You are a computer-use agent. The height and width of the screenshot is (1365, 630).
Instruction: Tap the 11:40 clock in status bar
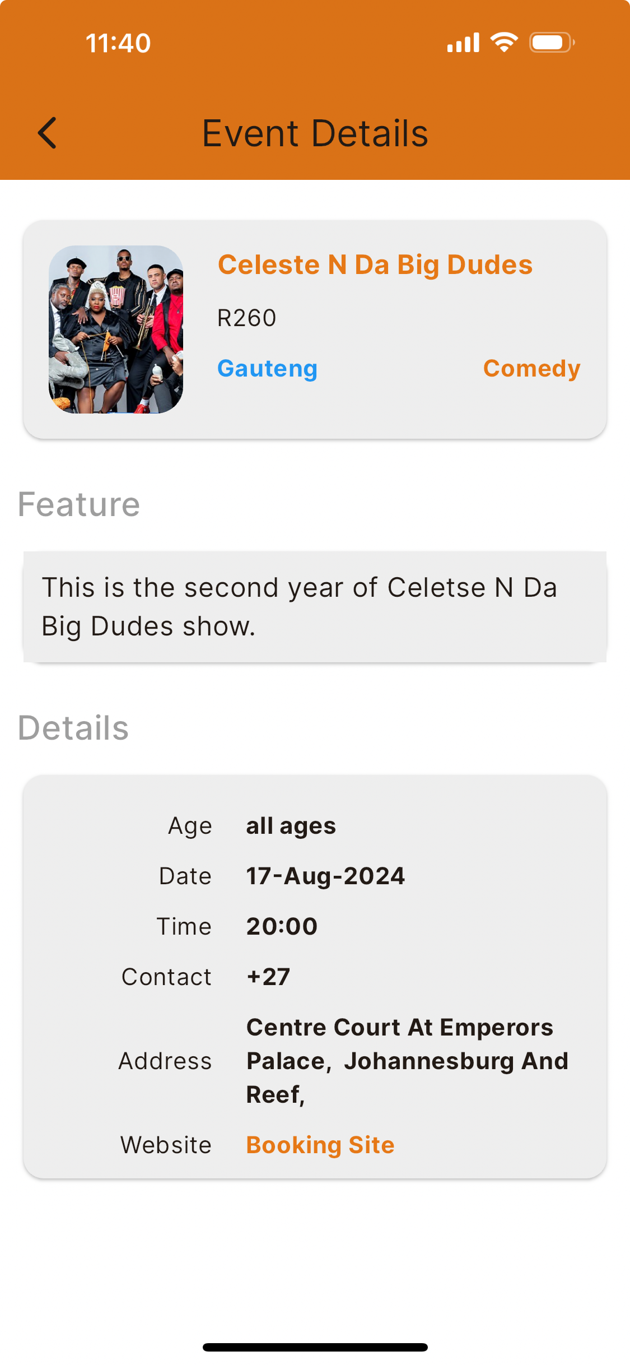pyautogui.click(x=118, y=43)
